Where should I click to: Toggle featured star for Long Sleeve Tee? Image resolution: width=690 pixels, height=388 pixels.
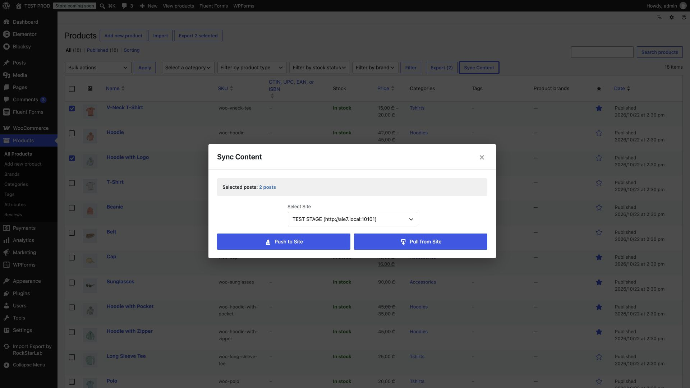(x=599, y=357)
